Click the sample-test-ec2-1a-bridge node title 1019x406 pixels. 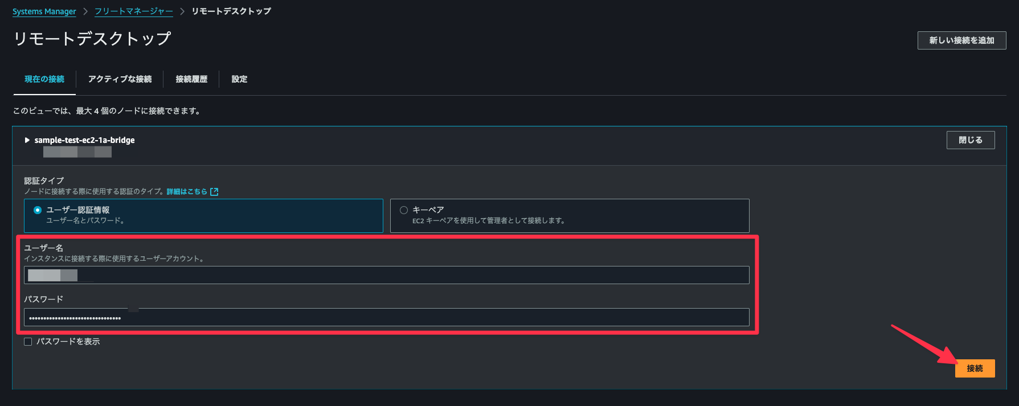[x=84, y=140]
